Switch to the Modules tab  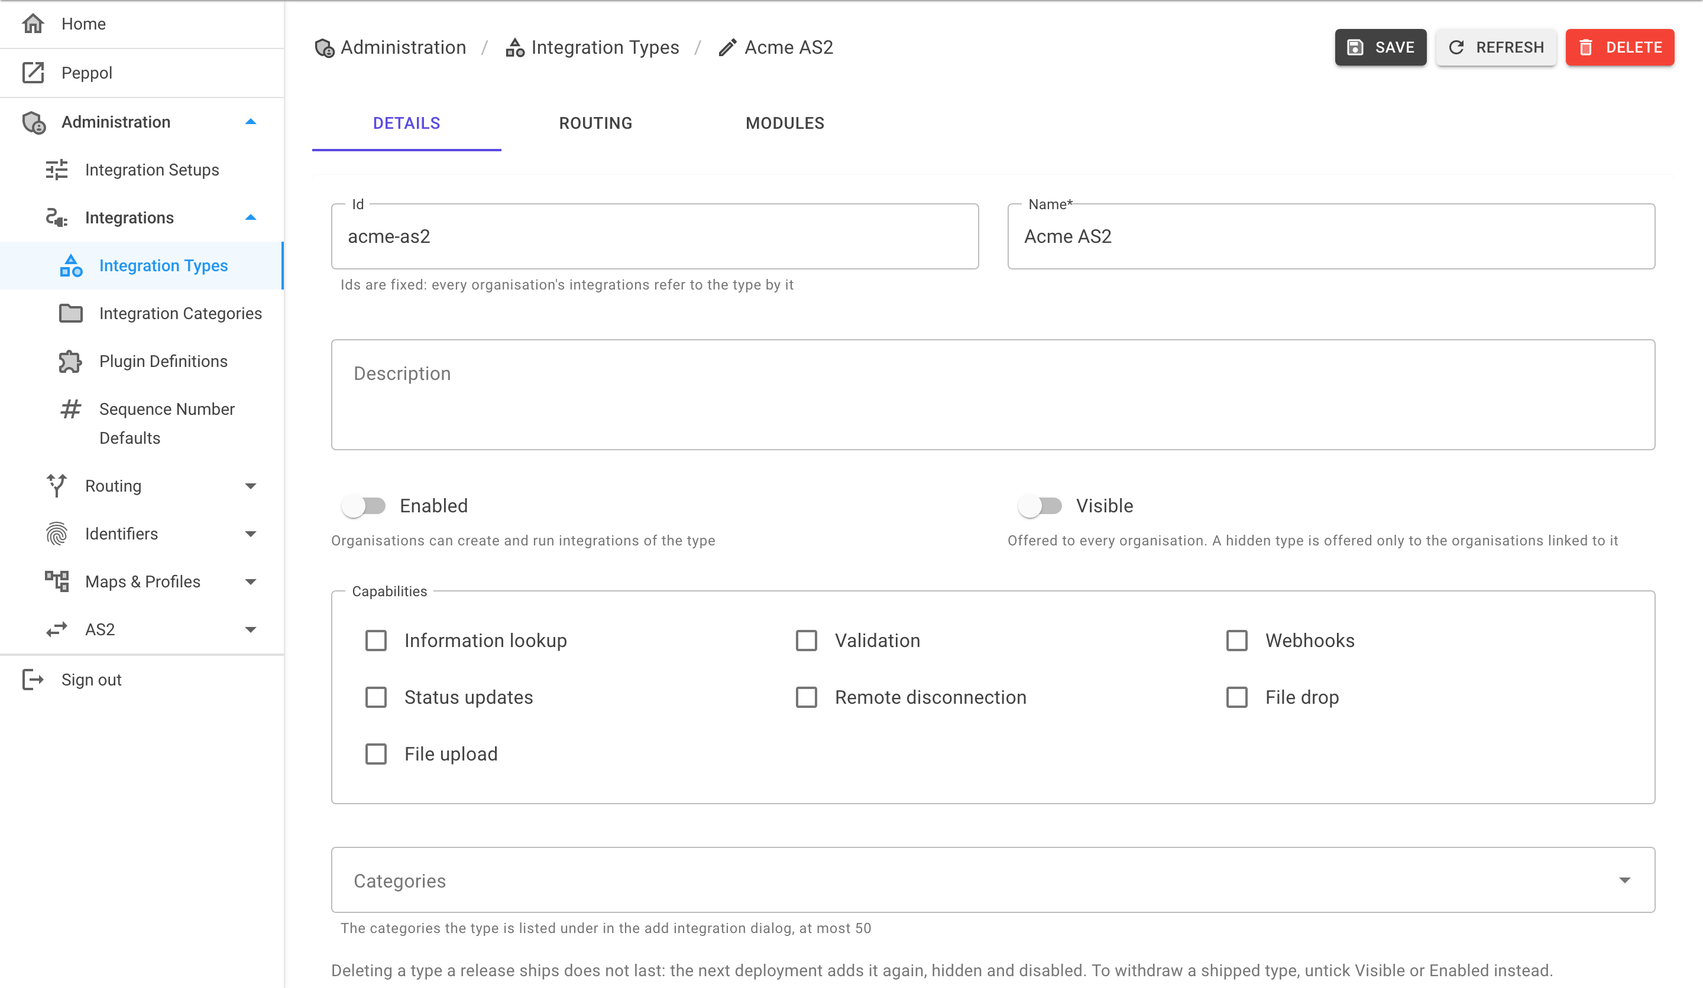pos(785,123)
